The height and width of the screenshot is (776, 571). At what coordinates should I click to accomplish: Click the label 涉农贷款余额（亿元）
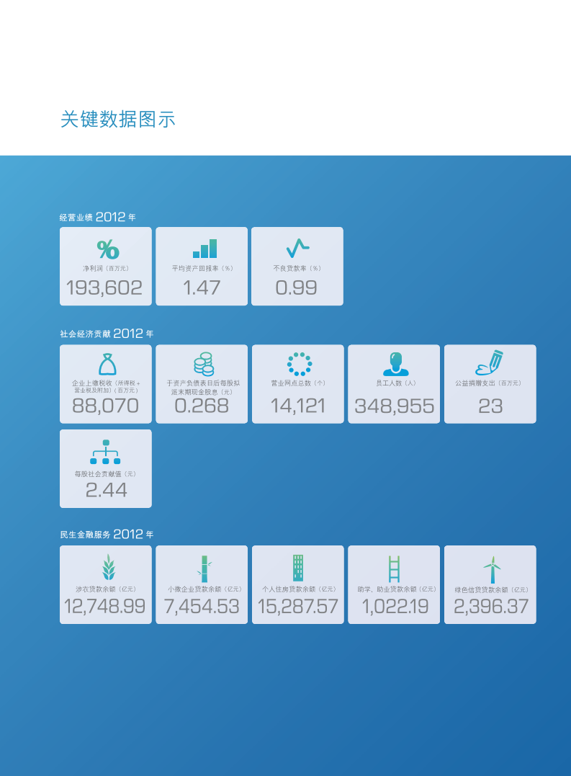(x=106, y=589)
